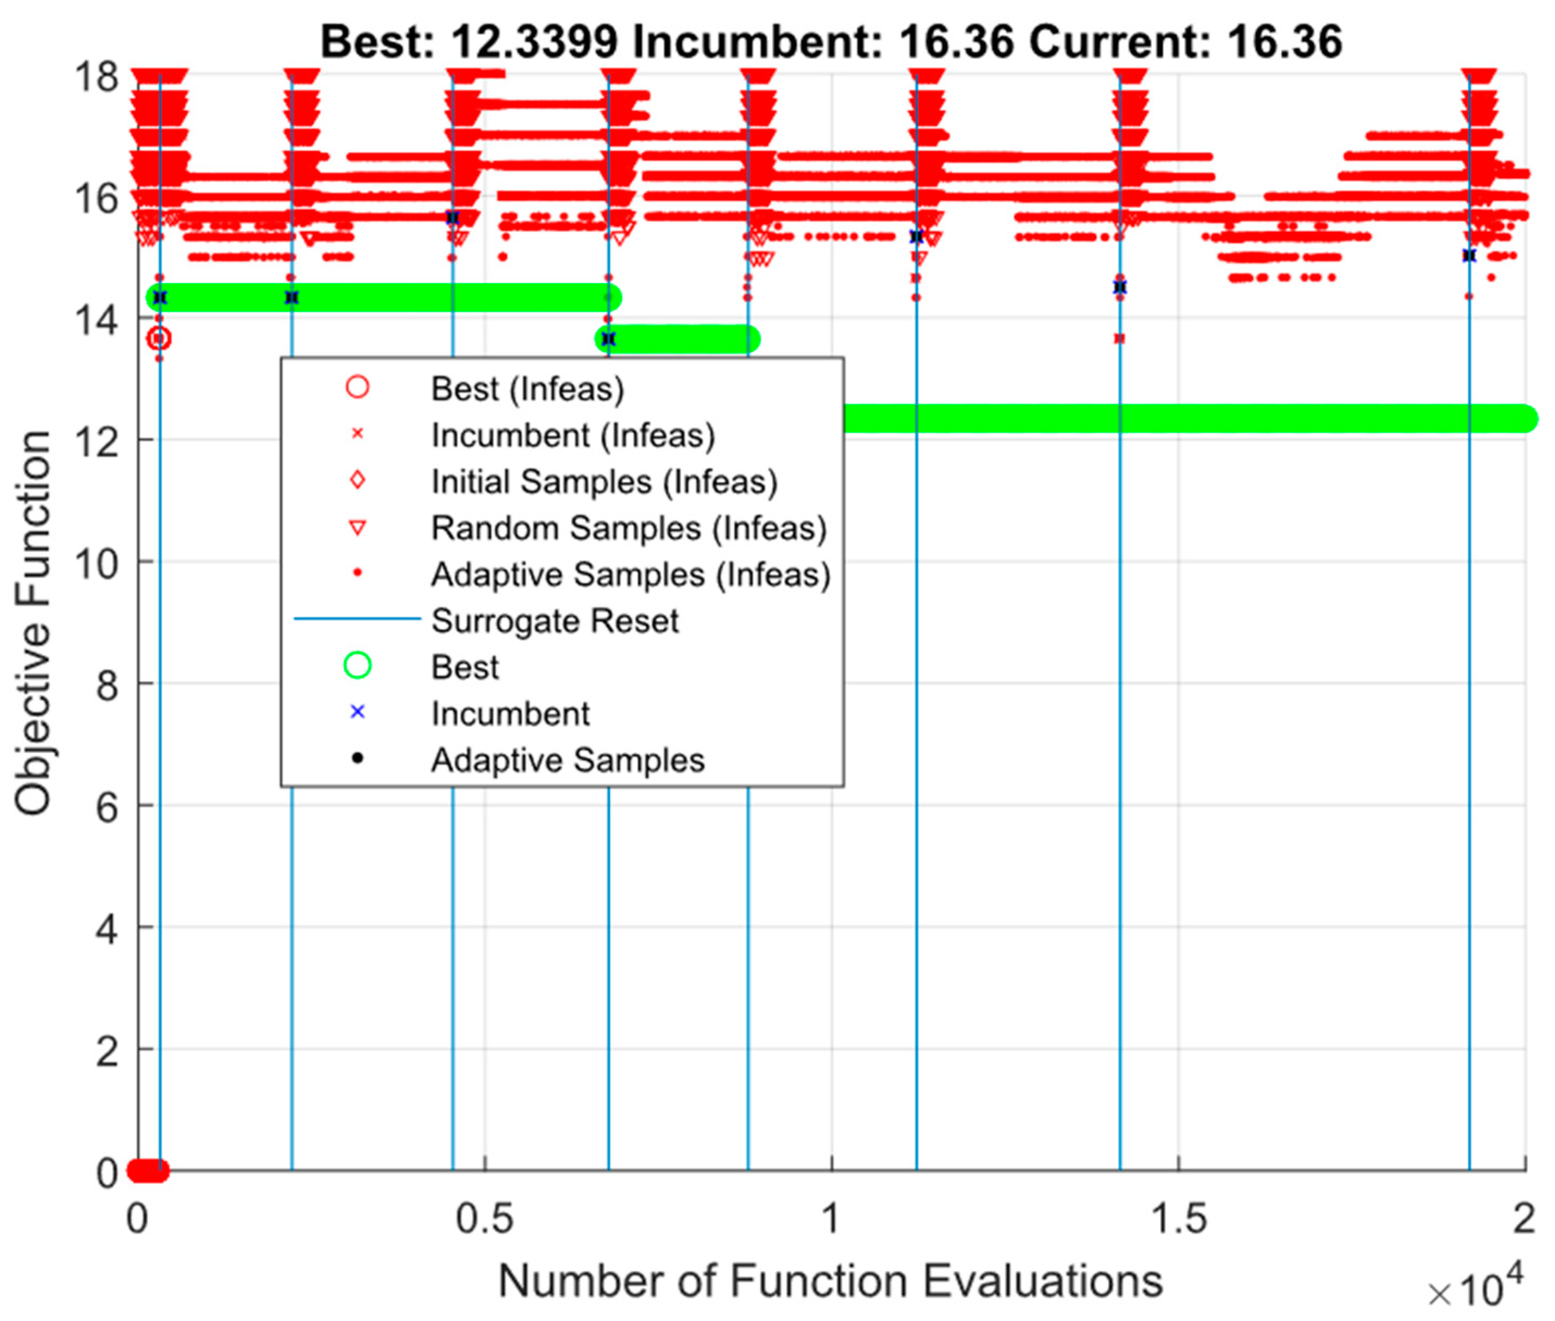1555x1321 pixels.
Task: Click the Initial Samples (Infeas) diamond legend icon
Action: tap(357, 480)
